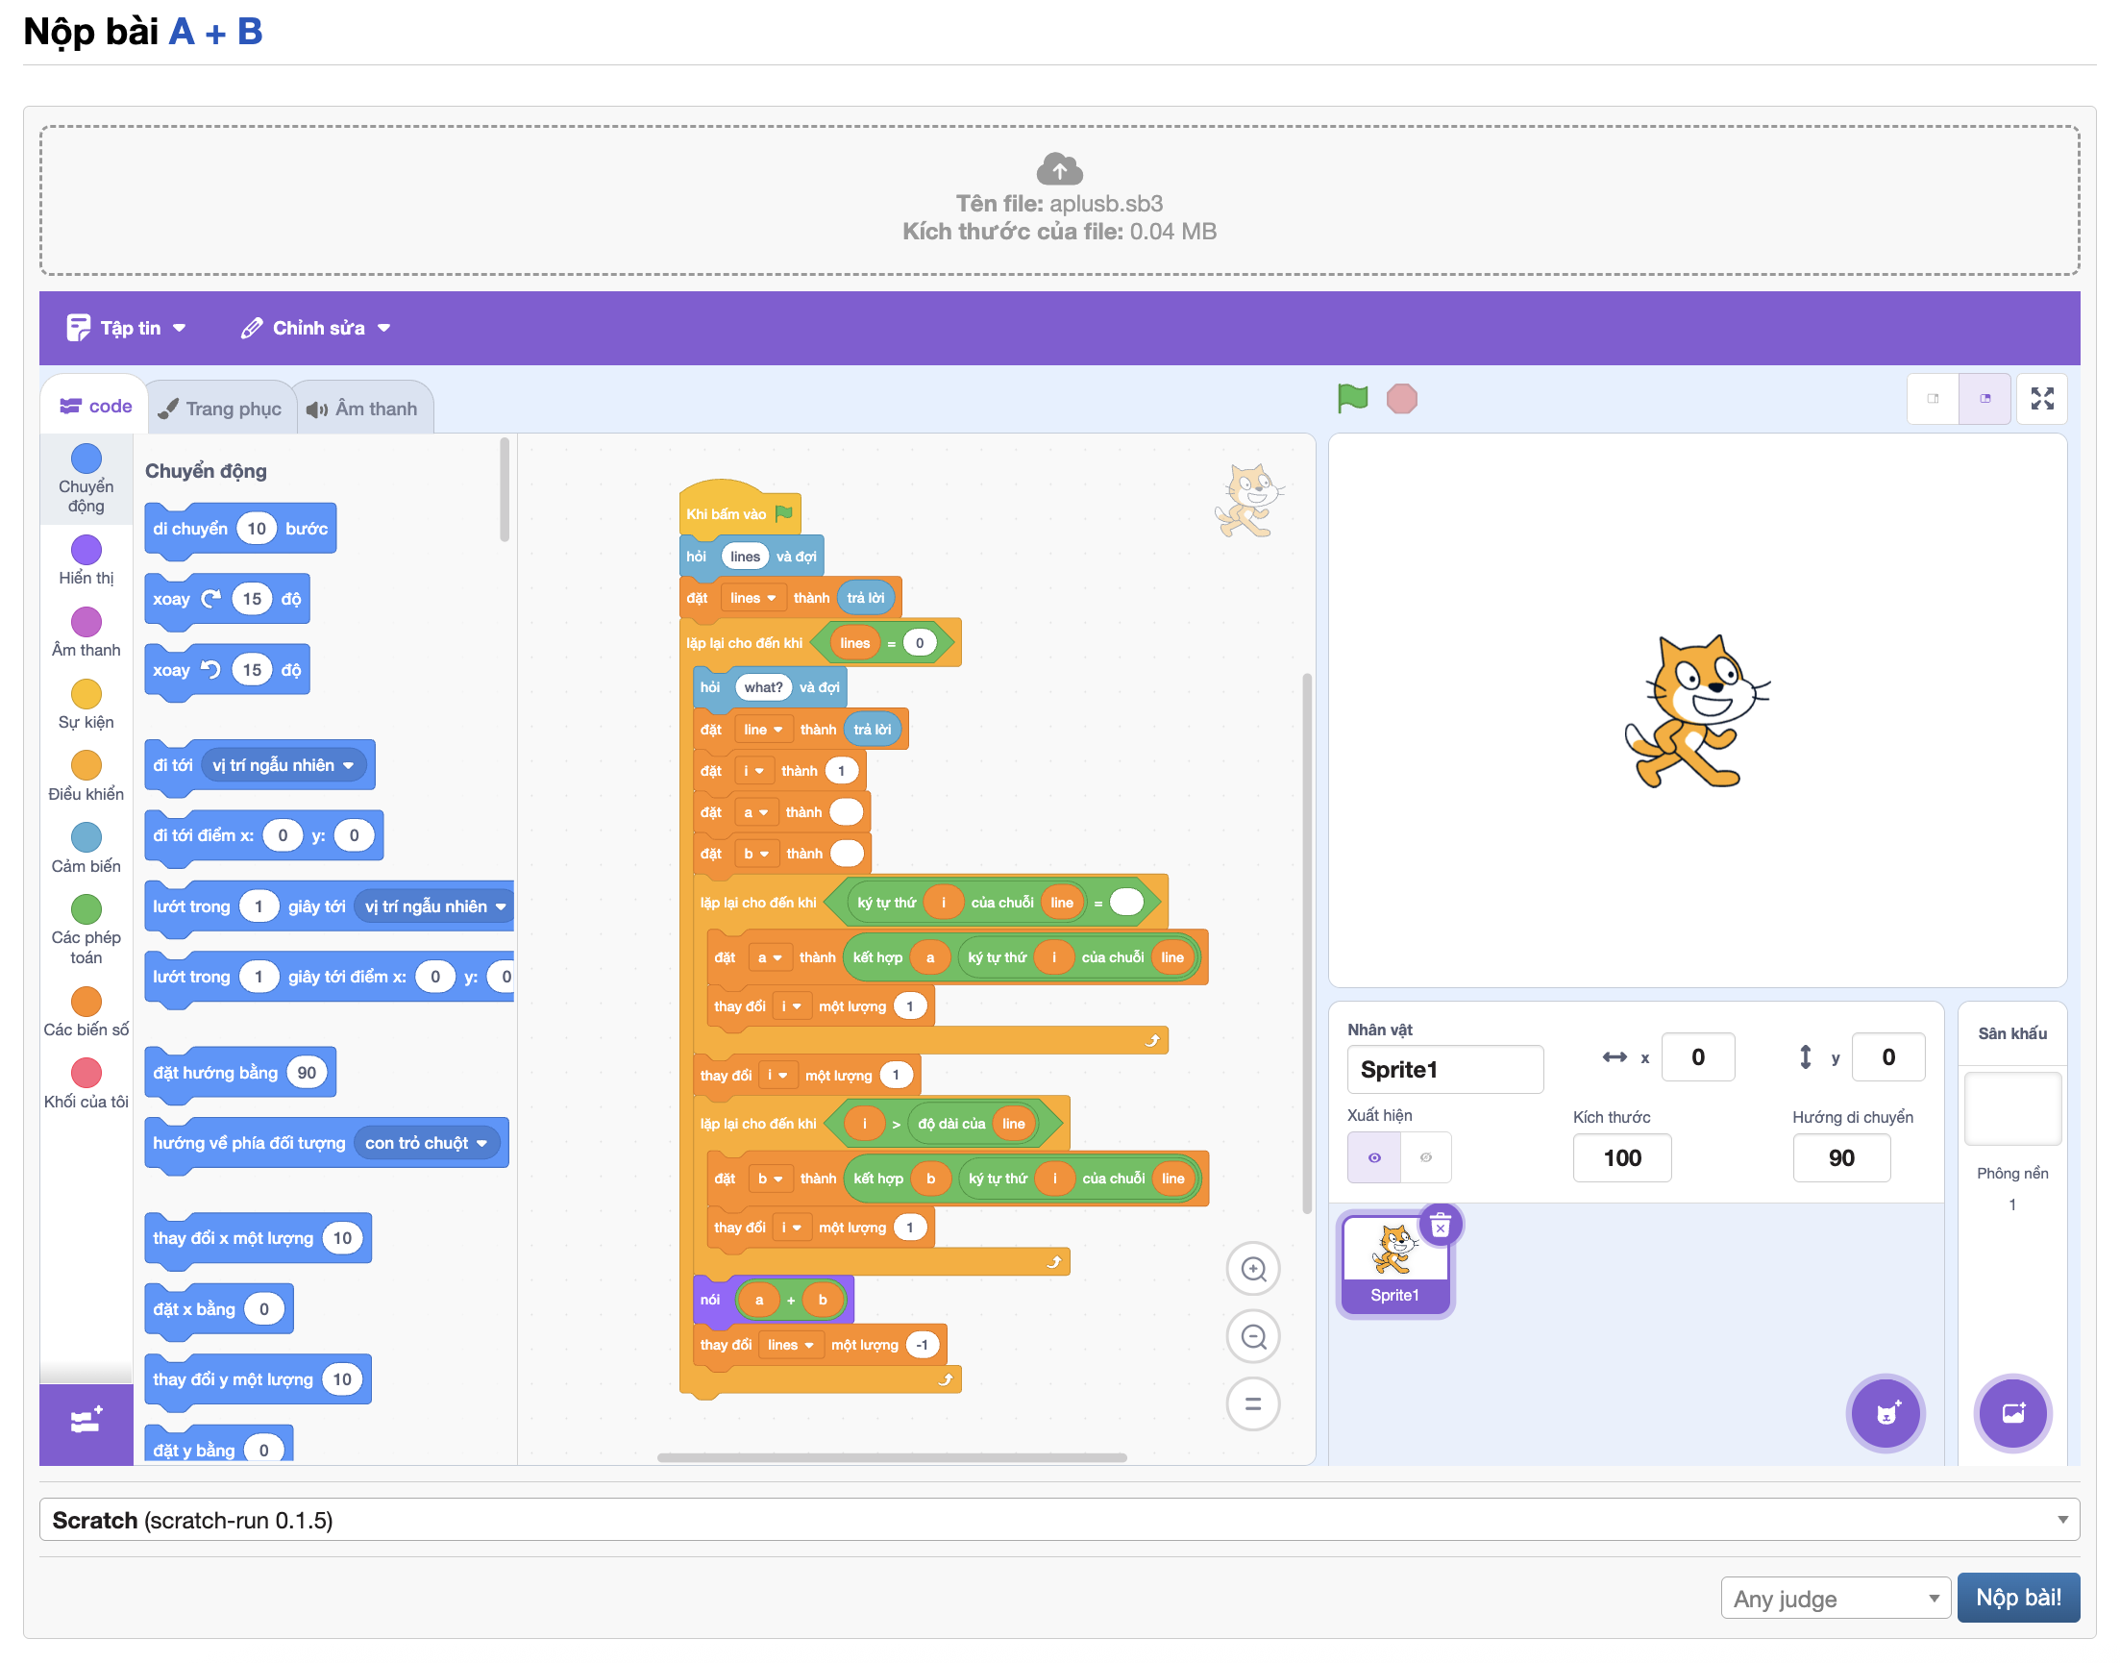
Task: Click the Hướng di chuyển direction field
Action: tap(1840, 1158)
